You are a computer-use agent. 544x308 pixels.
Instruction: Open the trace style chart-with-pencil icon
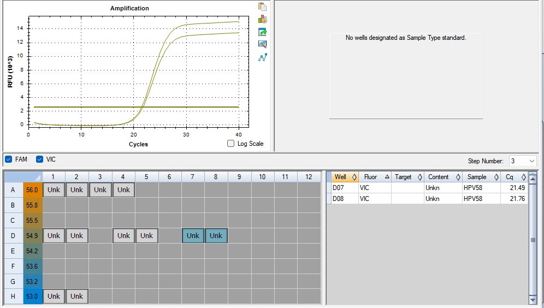pos(262,44)
